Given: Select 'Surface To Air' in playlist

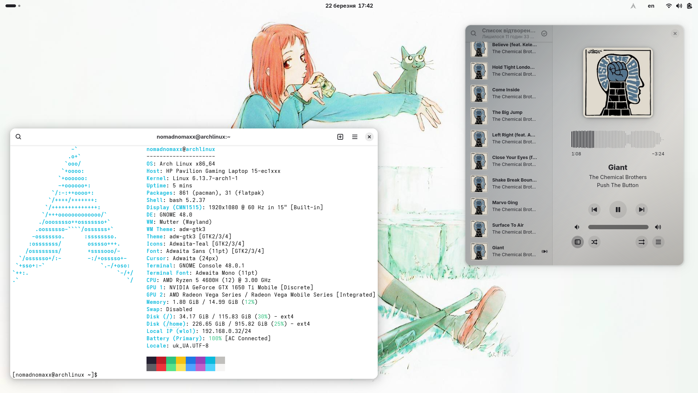Looking at the screenshot, I should pos(509,229).
